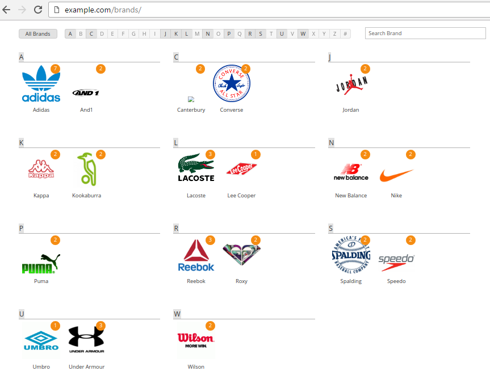The image size is (490, 384).
Task: Click the Wilson logo
Action: [x=196, y=340]
